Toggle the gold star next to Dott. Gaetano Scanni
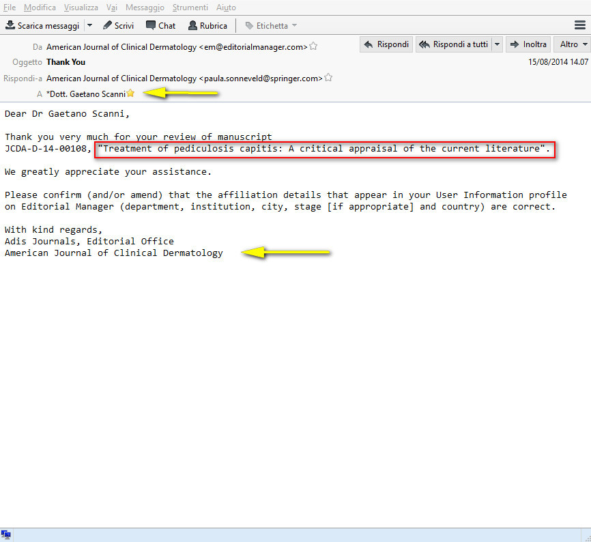This screenshot has height=542, width=591. (x=130, y=93)
